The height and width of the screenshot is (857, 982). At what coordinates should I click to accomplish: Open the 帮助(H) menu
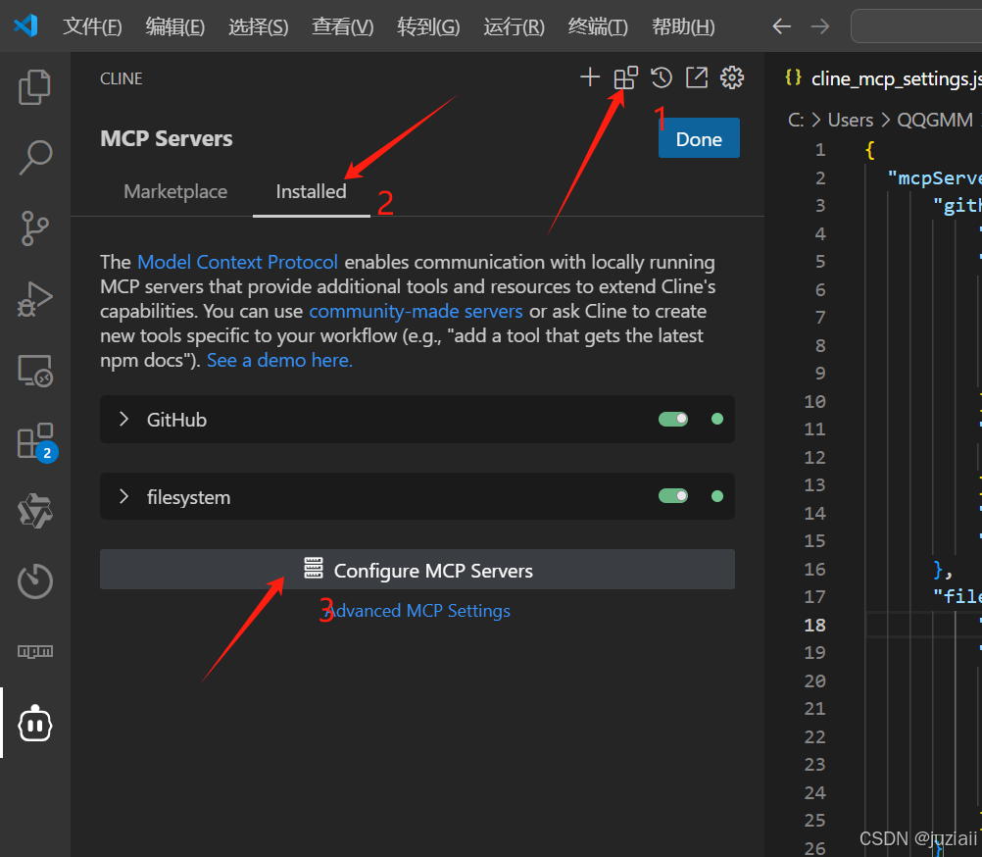(x=683, y=26)
